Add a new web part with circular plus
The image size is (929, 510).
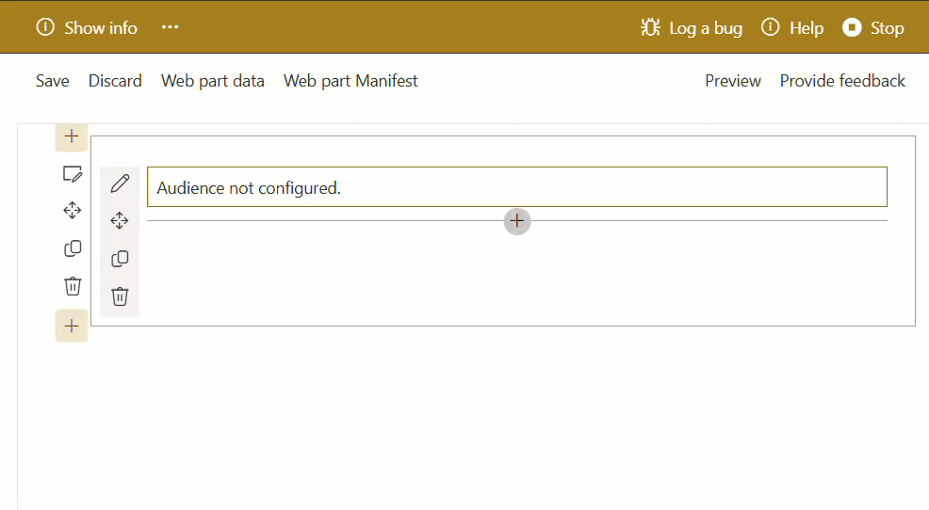517,221
